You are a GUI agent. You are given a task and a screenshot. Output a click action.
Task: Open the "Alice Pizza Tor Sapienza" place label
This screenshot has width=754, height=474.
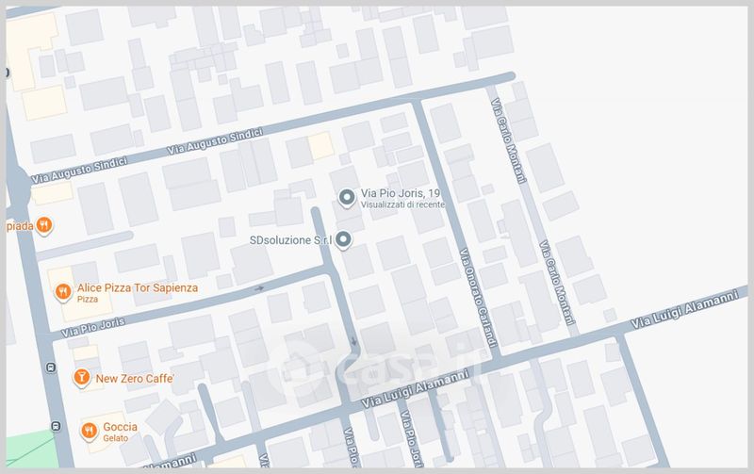pos(138,287)
